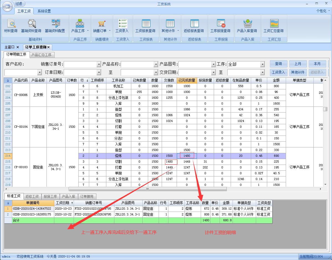Click the 本月 button
Image resolution: width=332 pixels, height=260 pixels.
[317, 64]
